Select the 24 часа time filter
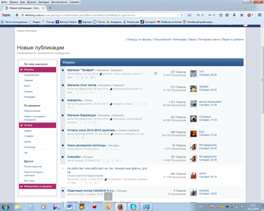 tap(37, 125)
